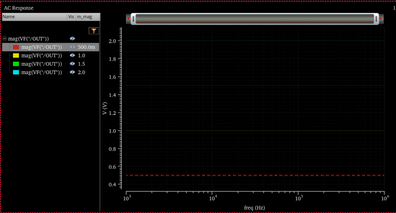Viewport: 396px width, 213px height.
Task: Hide the 1.5 green trace eye
Action: click(72, 64)
